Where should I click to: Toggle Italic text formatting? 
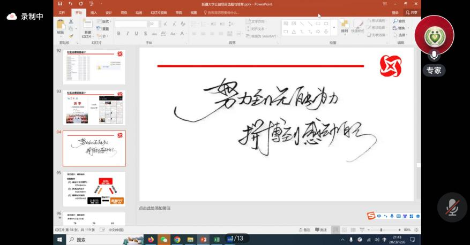[128, 34]
